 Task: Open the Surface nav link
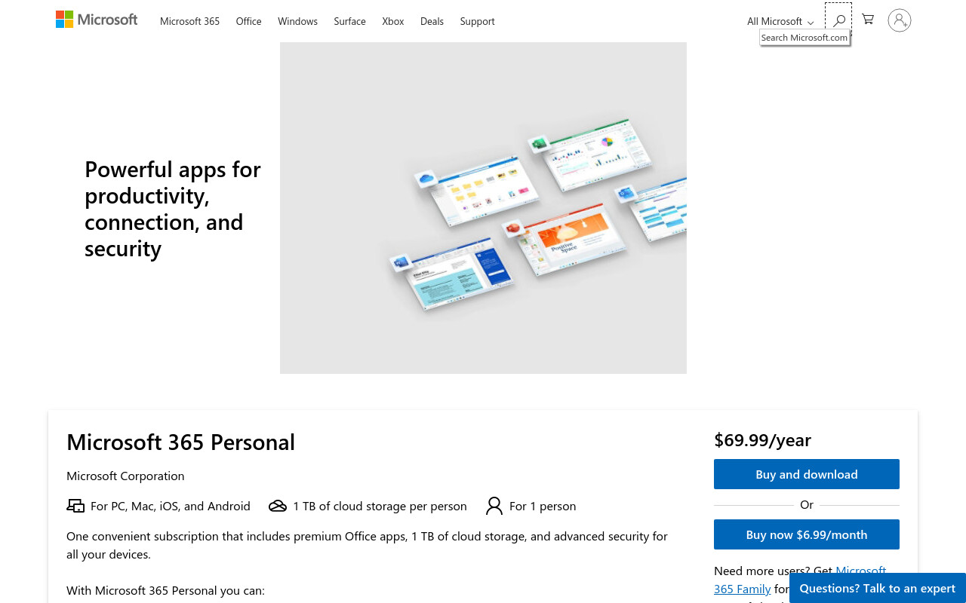click(x=349, y=21)
